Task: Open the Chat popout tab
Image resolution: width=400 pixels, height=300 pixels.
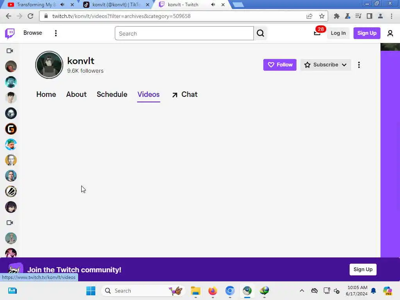Action: point(185,95)
